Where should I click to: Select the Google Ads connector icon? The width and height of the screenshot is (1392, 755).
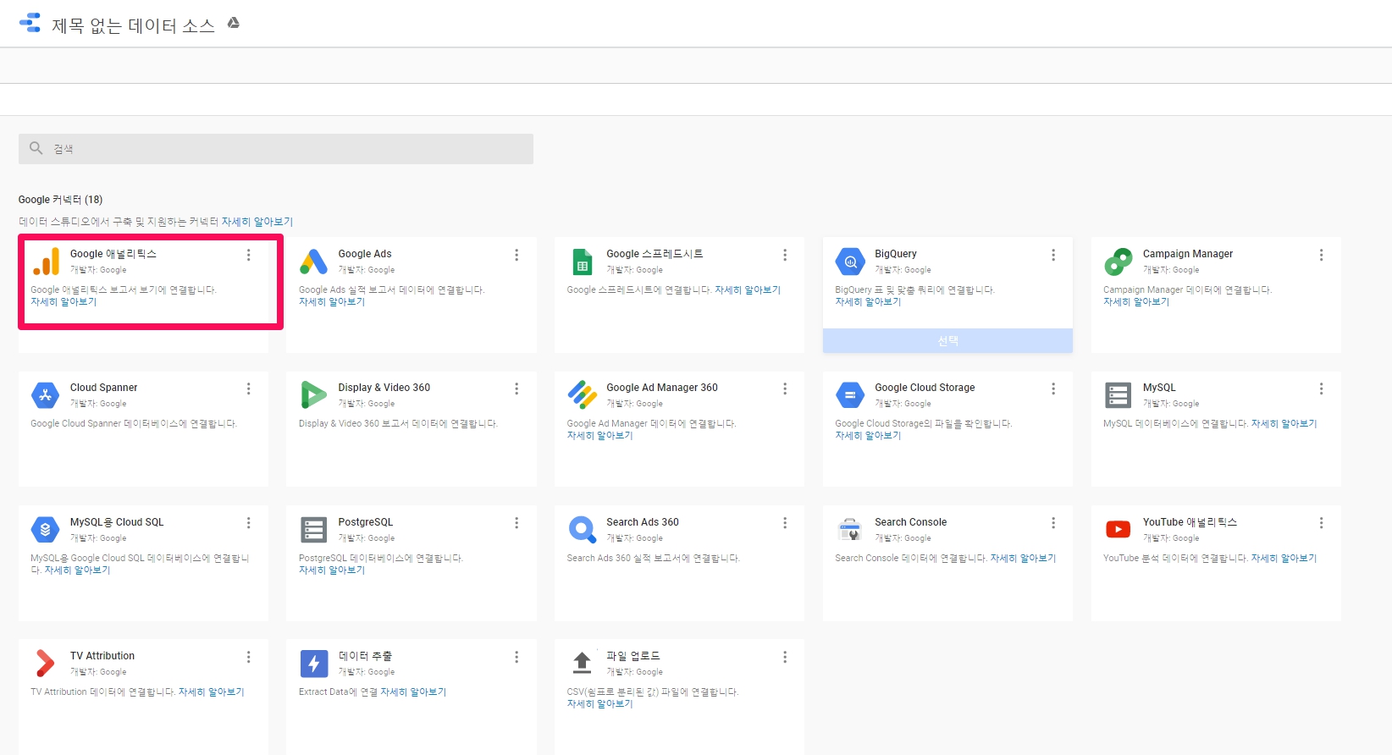tap(313, 262)
